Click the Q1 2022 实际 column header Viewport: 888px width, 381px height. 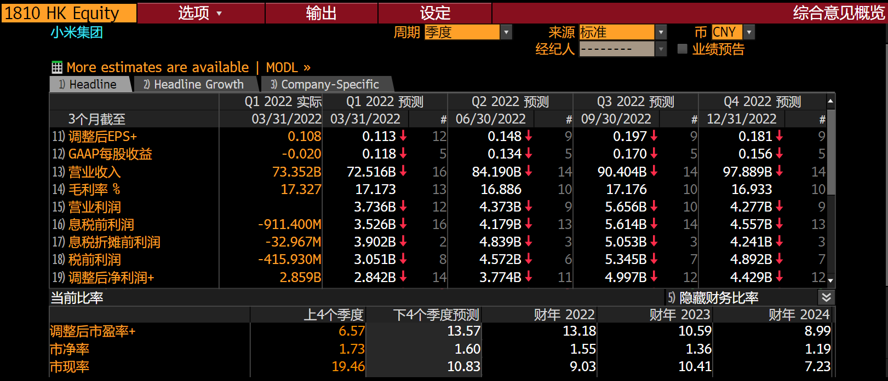(x=283, y=102)
